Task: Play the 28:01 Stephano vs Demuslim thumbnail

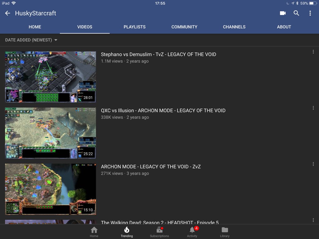Action: (x=50, y=77)
